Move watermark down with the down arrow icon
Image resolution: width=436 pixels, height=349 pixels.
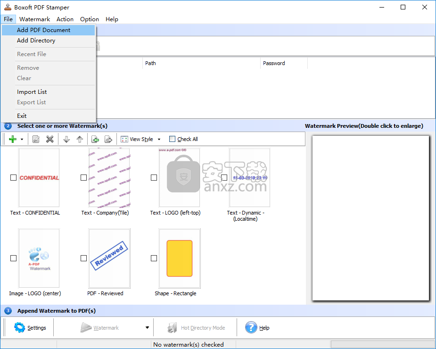(x=66, y=139)
